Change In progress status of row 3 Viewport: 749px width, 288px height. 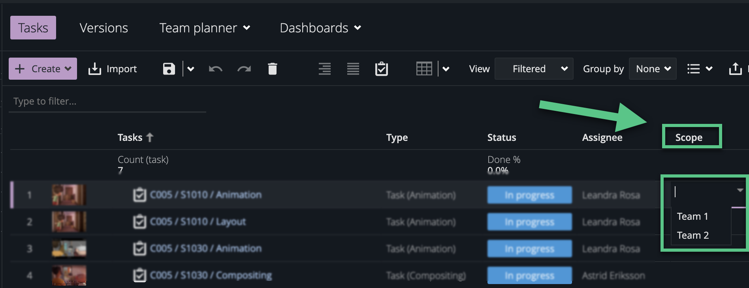coord(529,249)
